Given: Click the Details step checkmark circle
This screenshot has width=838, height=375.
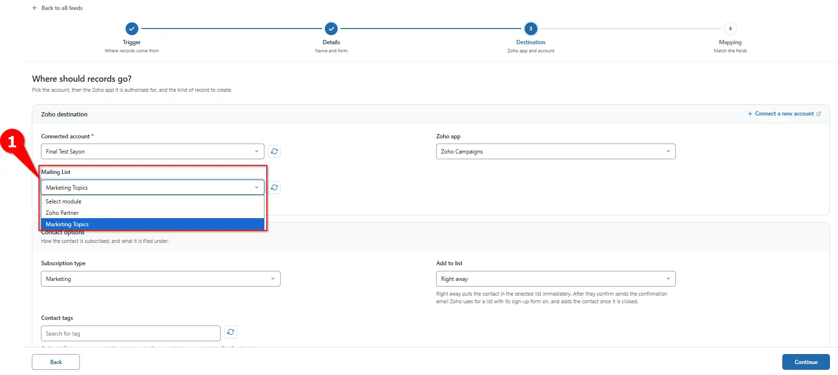Looking at the screenshot, I should pos(331,29).
